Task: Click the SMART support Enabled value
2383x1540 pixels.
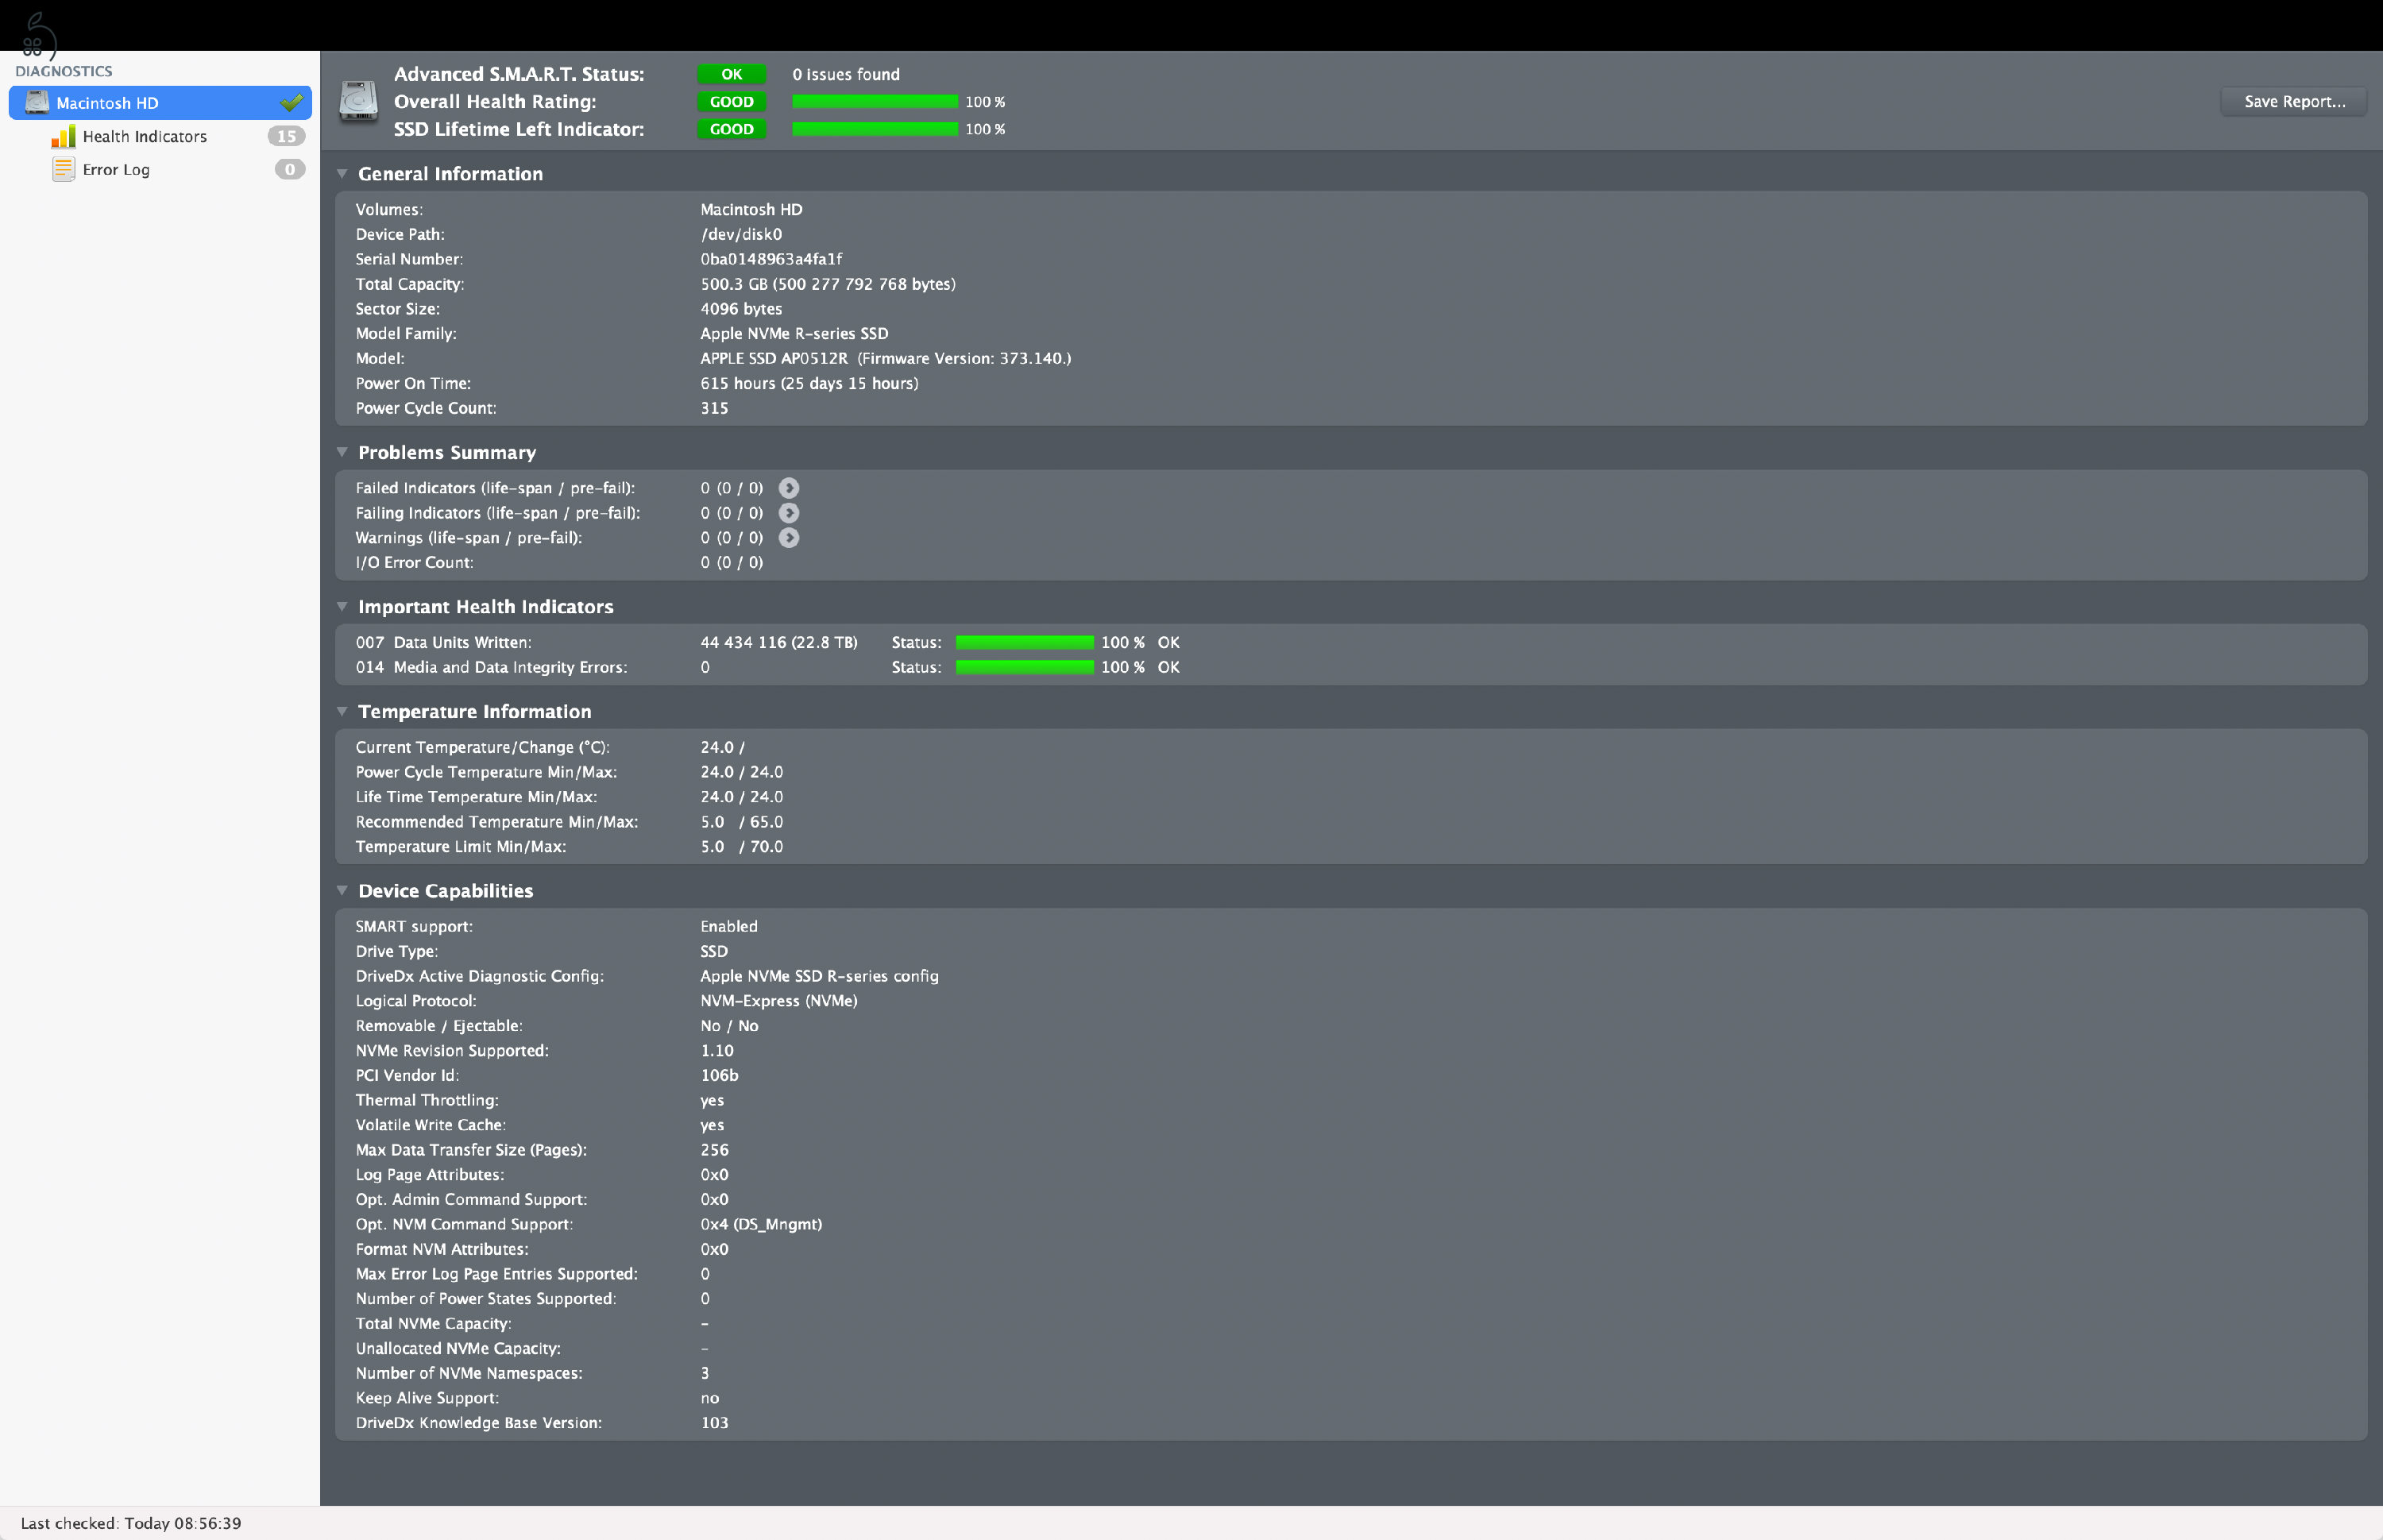Action: 729,926
